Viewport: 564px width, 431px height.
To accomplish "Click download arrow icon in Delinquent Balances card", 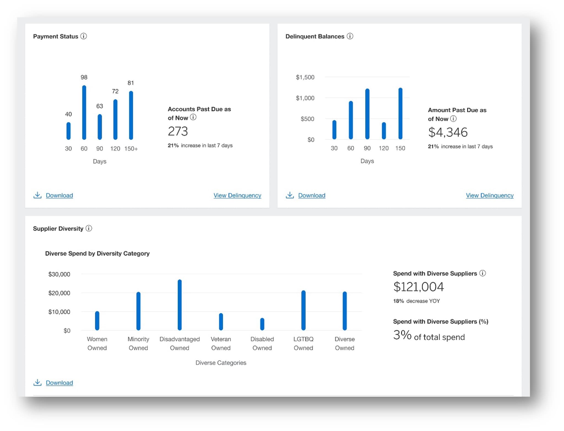I will click(x=290, y=195).
